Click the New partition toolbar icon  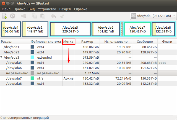(x=5, y=16)
